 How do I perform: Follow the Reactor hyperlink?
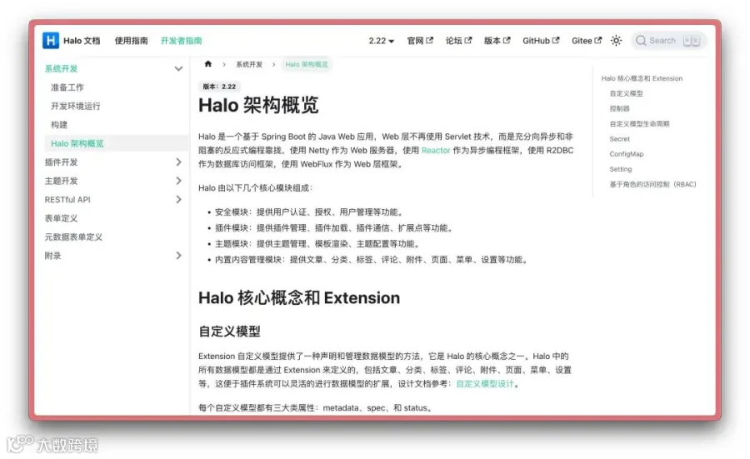[x=436, y=150]
